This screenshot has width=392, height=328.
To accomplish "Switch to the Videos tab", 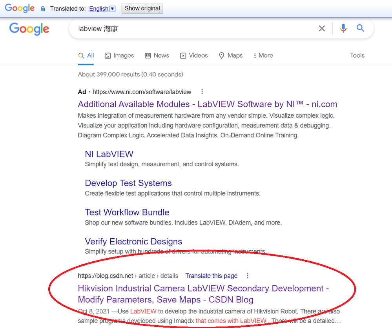I will [x=194, y=55].
